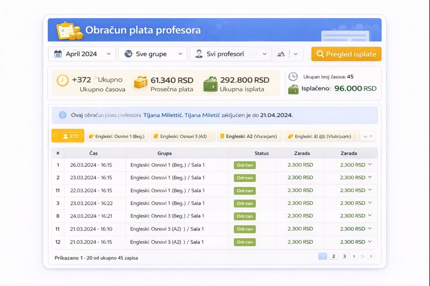Screen dimensions: 430x286
Task: Open the Svi profesori dropdown
Action: [x=231, y=54]
